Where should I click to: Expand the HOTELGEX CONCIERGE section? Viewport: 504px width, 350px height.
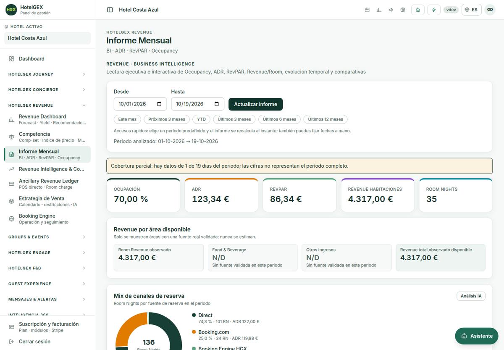[47, 89]
